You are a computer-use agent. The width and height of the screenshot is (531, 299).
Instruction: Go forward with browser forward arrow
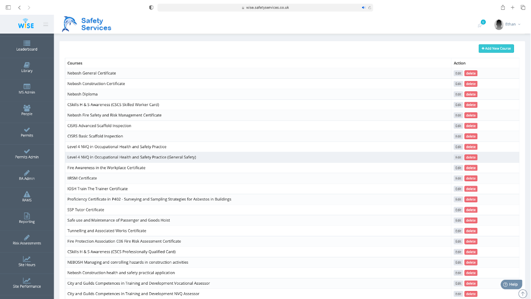point(29,8)
